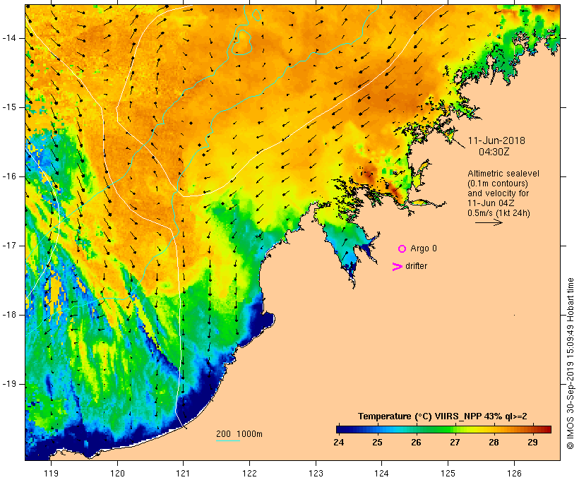579x480 pixels.
Task: Click the colorbar tick label 27
Action: (x=455, y=443)
